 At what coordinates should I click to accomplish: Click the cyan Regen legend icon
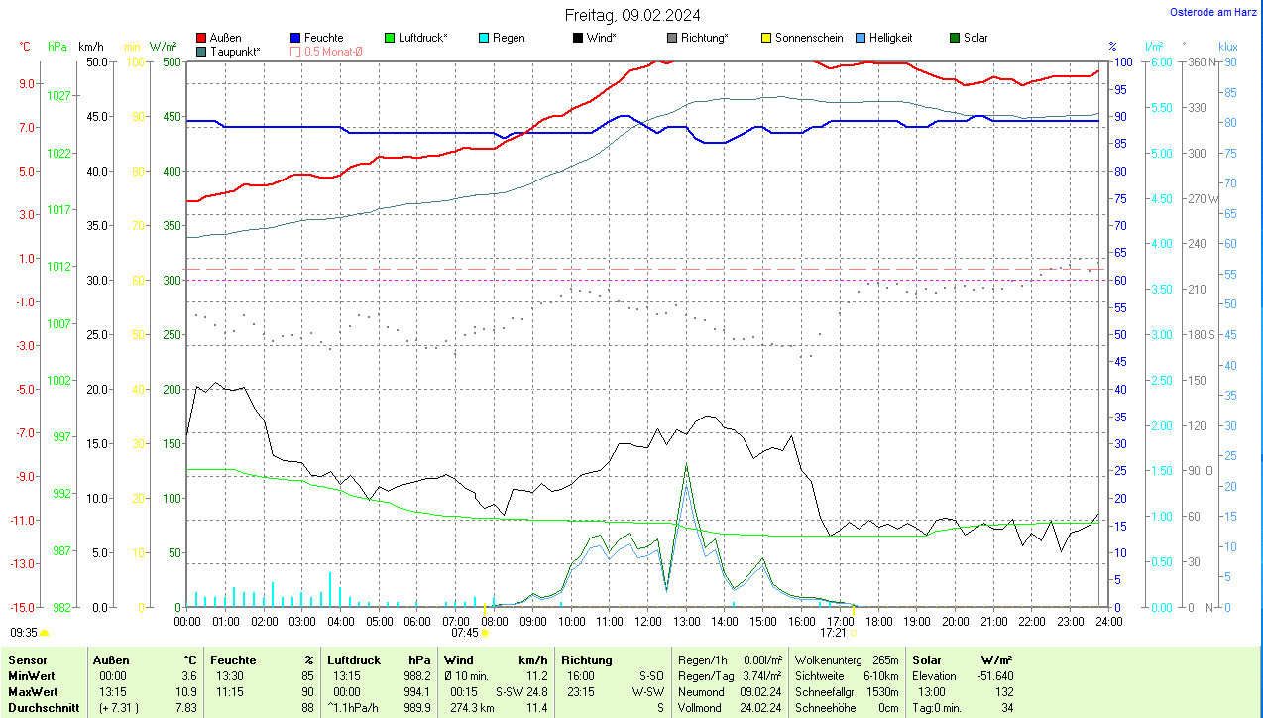point(484,38)
